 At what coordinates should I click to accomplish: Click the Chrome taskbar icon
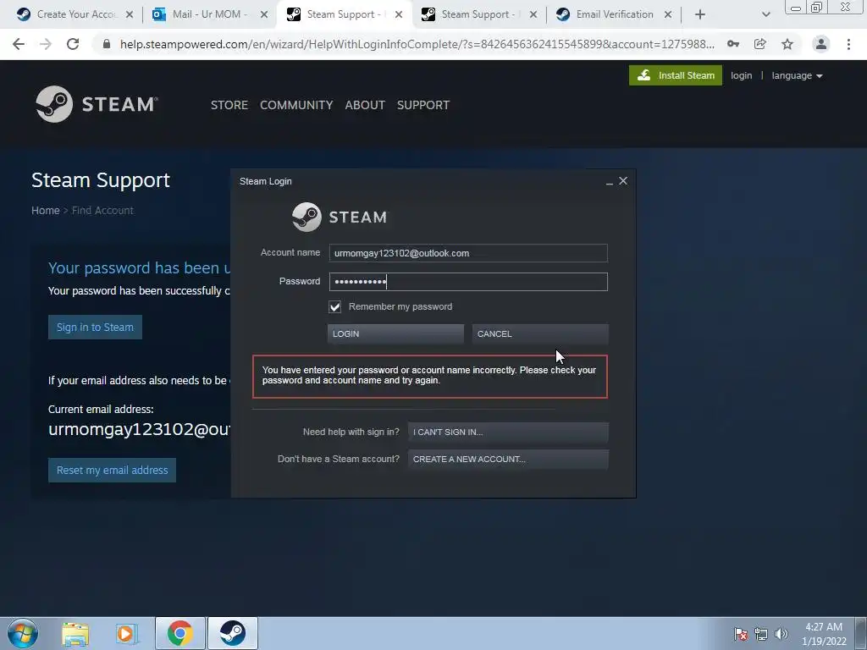179,633
